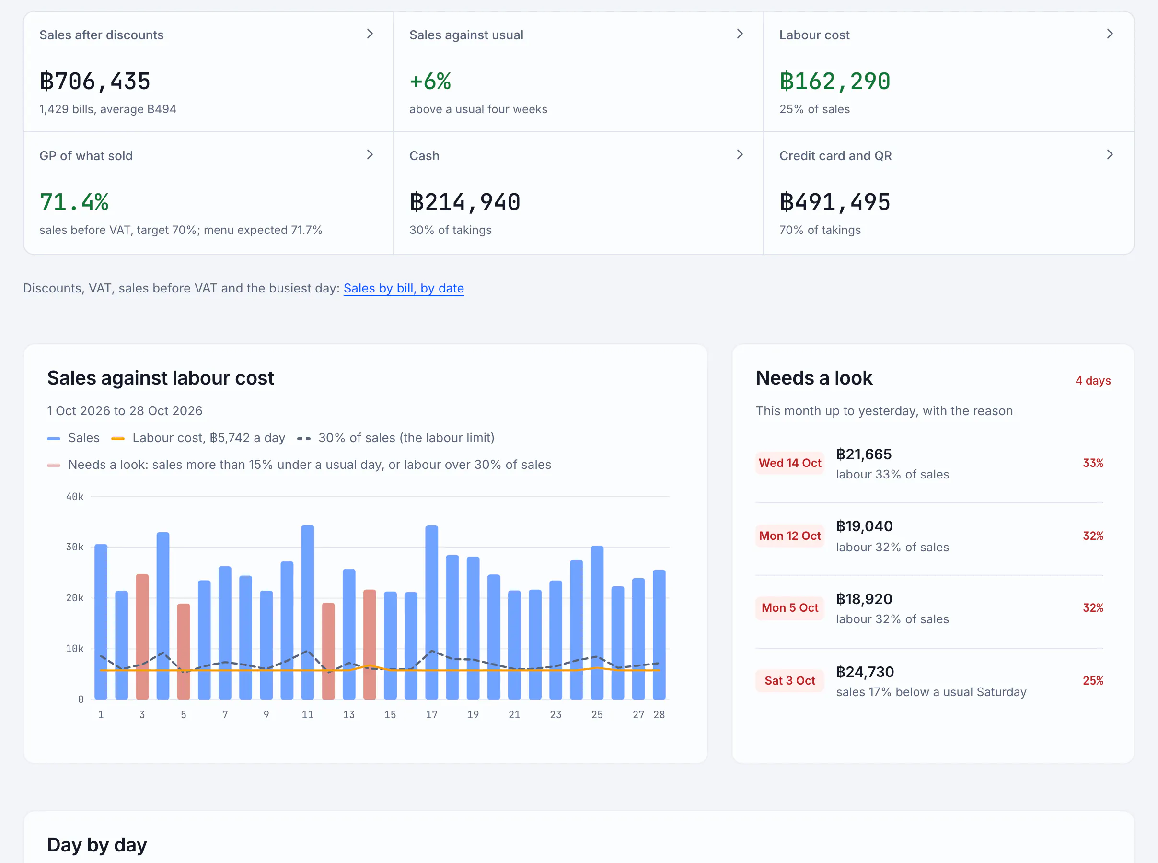Click the '฿491,495' credit card value

pos(835,202)
